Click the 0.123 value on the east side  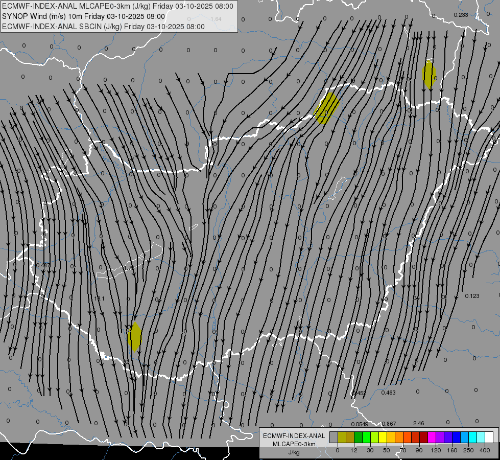tap(472, 296)
